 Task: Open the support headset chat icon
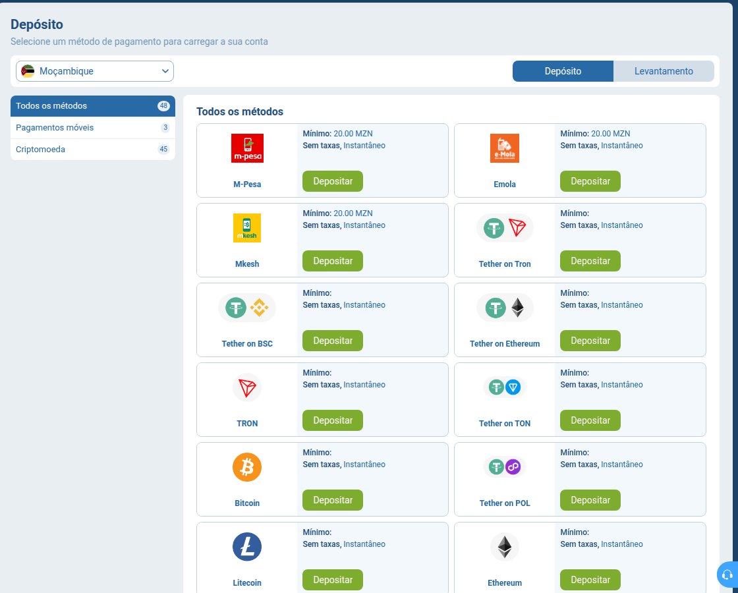pyautogui.click(x=727, y=575)
